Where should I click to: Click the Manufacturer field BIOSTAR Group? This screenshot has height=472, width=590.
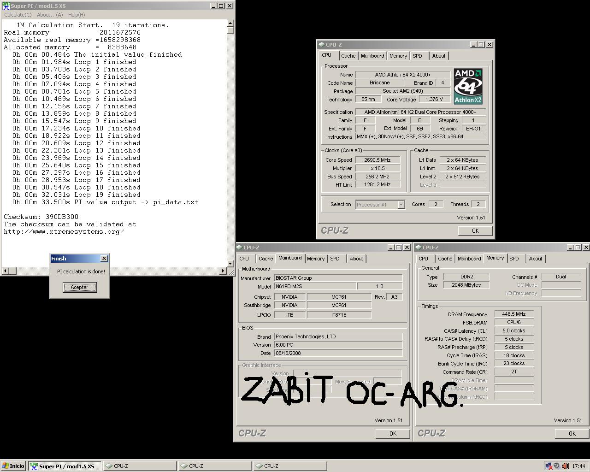338,278
